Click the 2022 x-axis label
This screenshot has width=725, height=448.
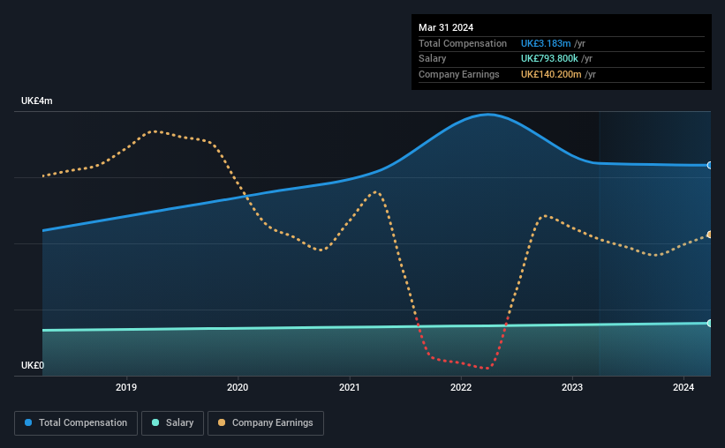461,387
